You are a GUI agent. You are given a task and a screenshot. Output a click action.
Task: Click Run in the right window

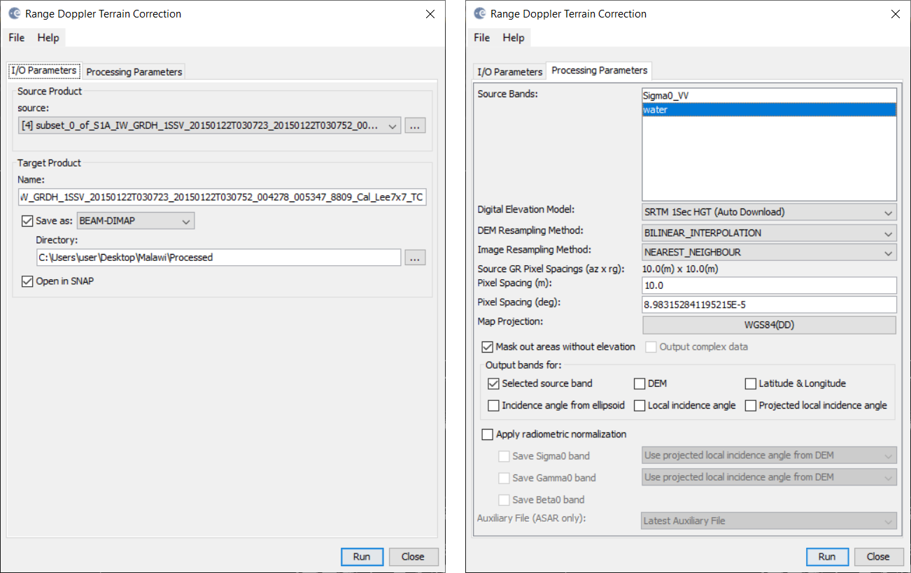tap(827, 557)
